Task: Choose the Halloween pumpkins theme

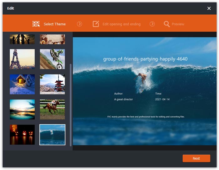Action: [22, 135]
